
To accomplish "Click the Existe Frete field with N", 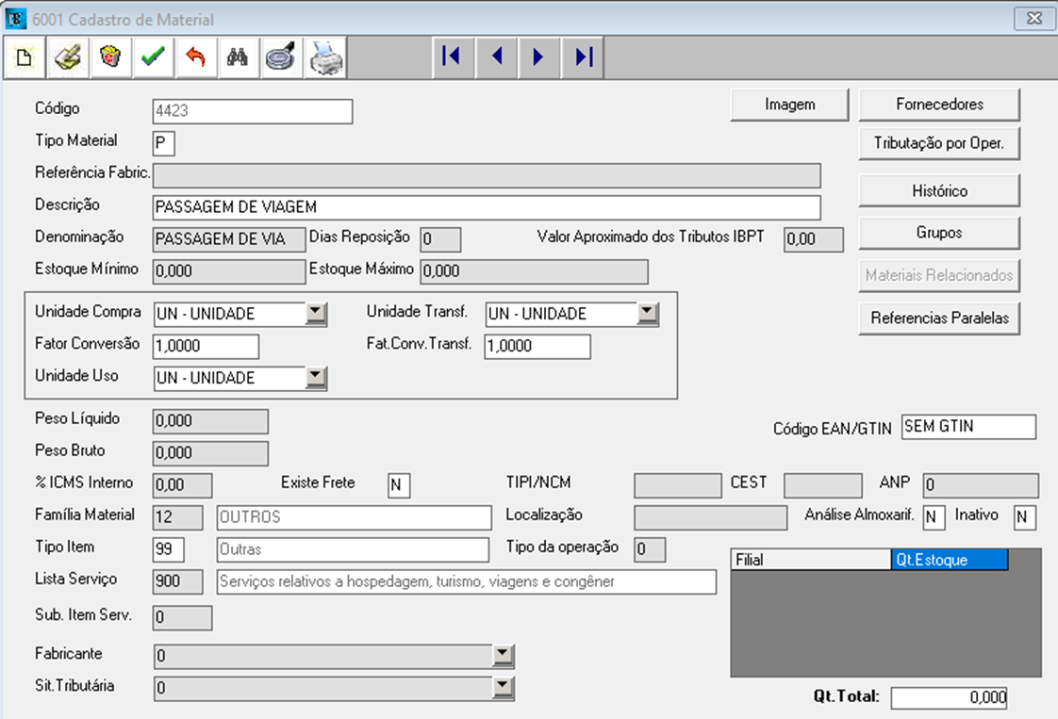I will 399,485.
